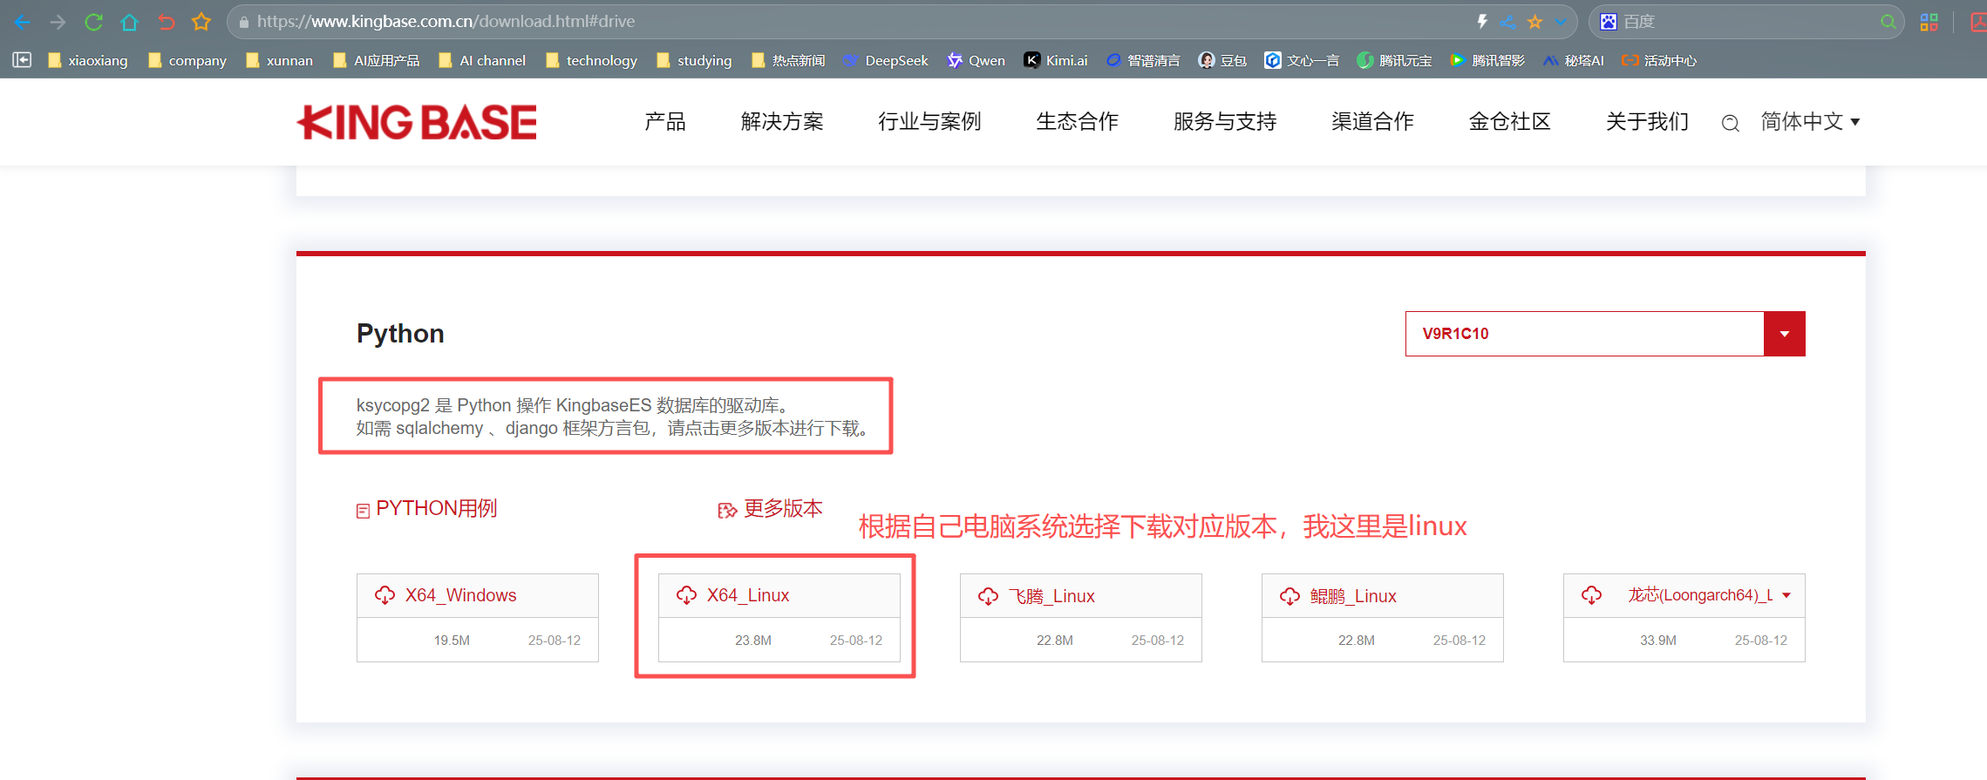Image resolution: width=1987 pixels, height=780 pixels.
Task: Click the browser refresh icon
Action: (93, 22)
